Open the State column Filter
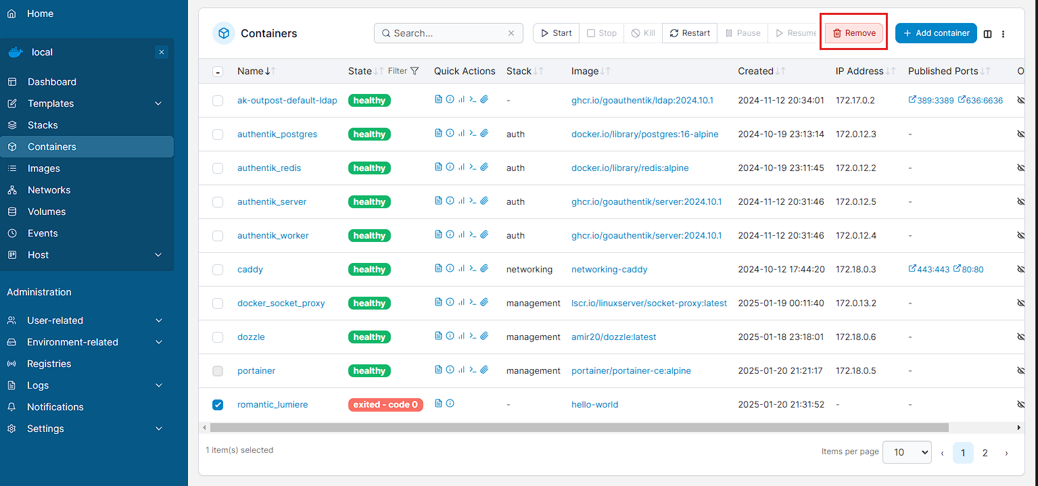 point(404,71)
